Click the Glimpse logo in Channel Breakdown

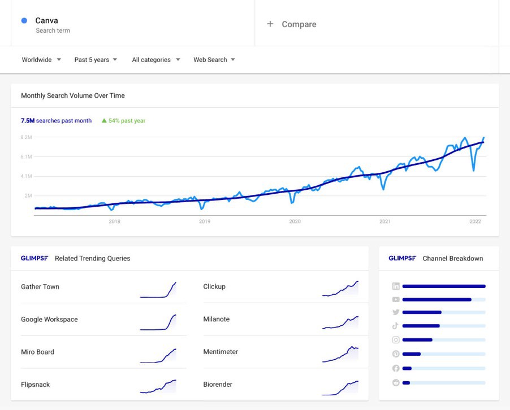(x=403, y=259)
